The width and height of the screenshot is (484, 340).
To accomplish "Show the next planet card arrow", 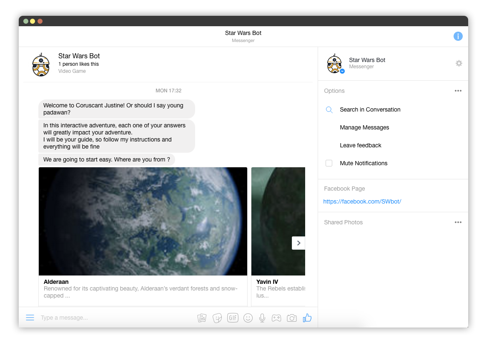I will (x=298, y=243).
